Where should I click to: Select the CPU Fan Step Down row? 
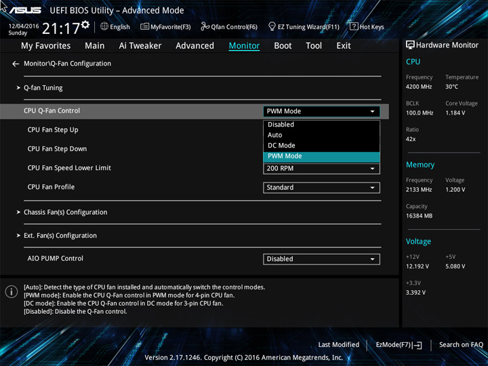[57, 148]
